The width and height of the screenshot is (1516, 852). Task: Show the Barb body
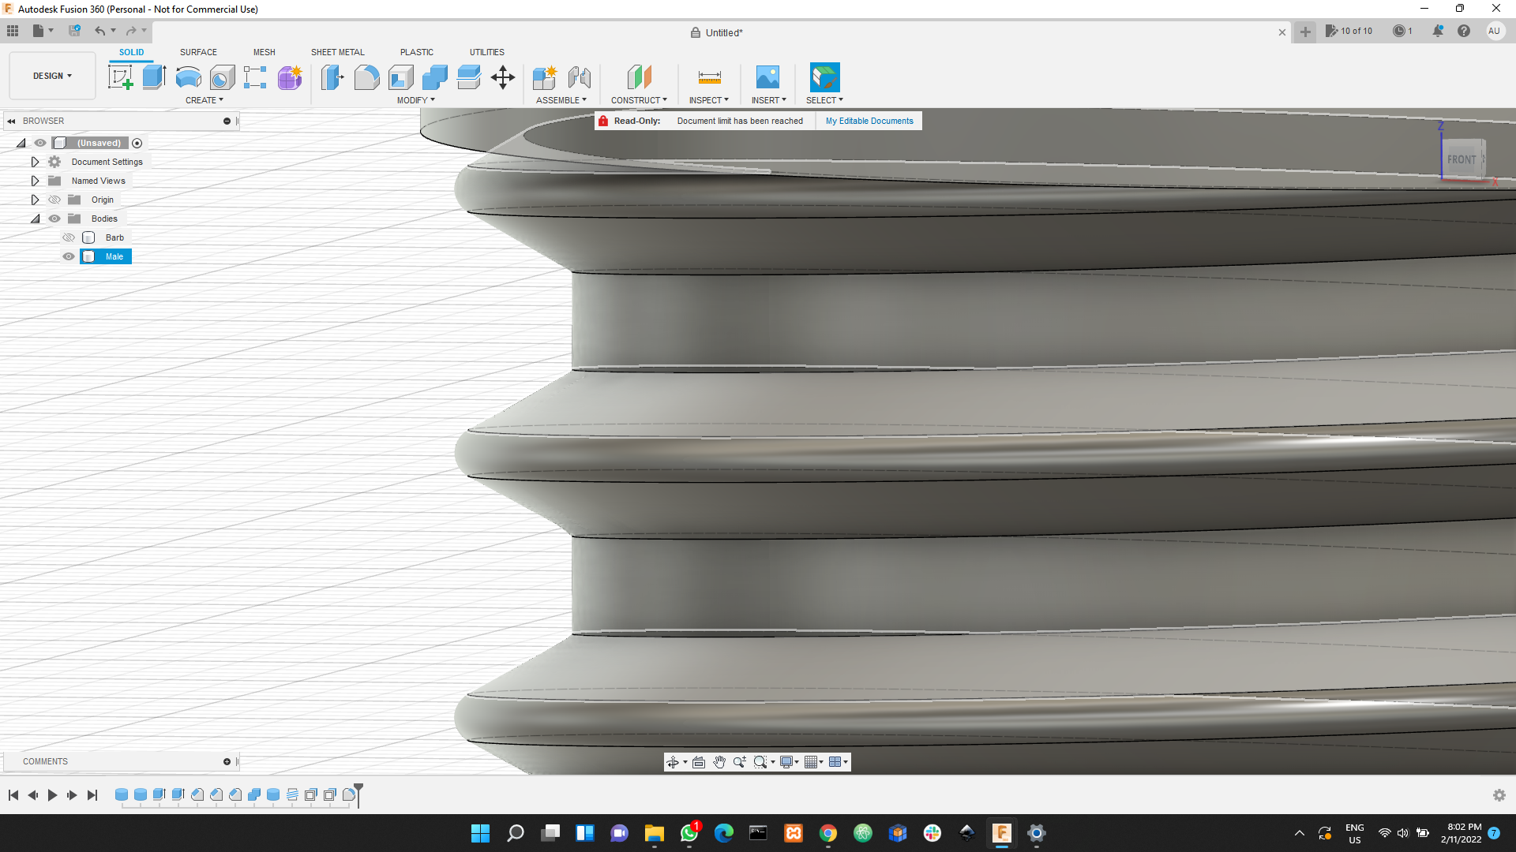69,237
